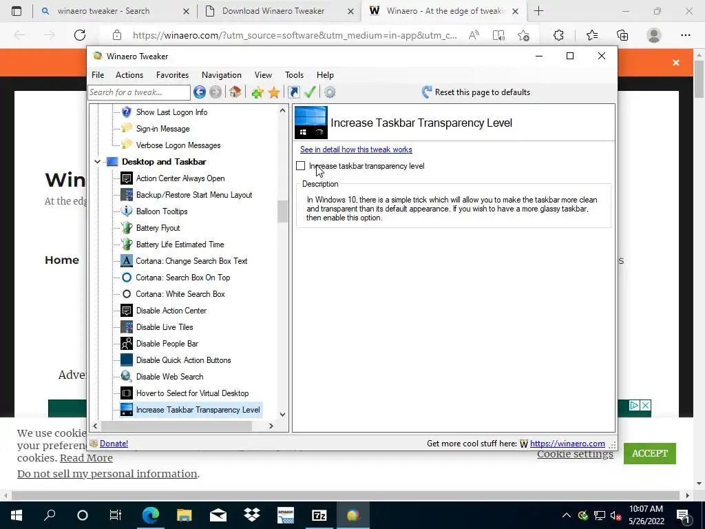Screen dimensions: 705x529
Task: Open the Help menu
Action: pos(325,75)
